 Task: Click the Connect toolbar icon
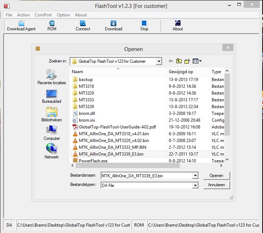83,23
